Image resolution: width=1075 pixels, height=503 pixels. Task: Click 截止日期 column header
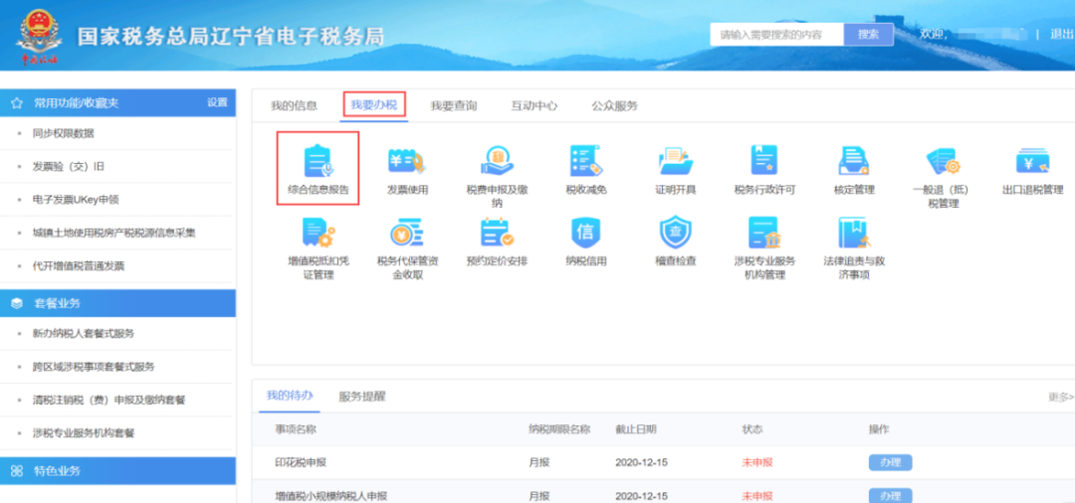[636, 429]
